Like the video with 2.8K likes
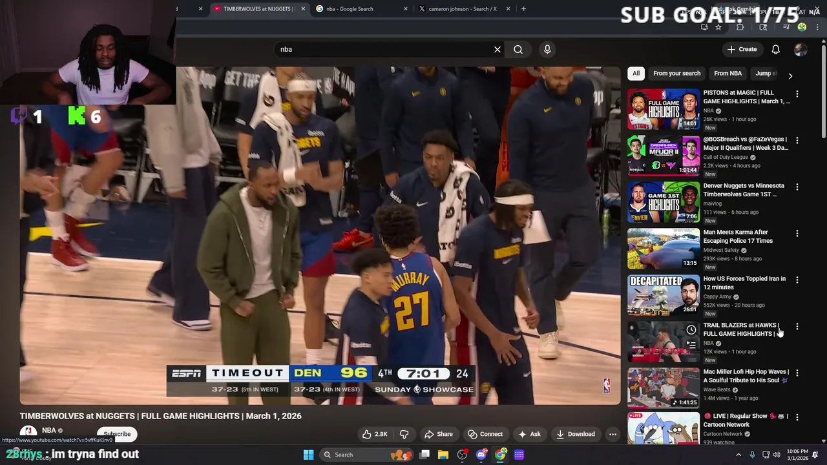This screenshot has height=465, width=827. click(374, 434)
